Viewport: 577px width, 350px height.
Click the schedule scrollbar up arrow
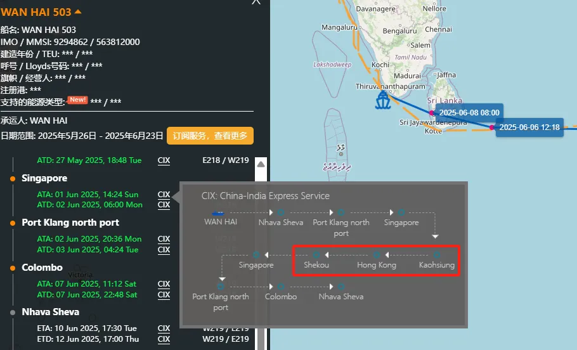pos(261,164)
